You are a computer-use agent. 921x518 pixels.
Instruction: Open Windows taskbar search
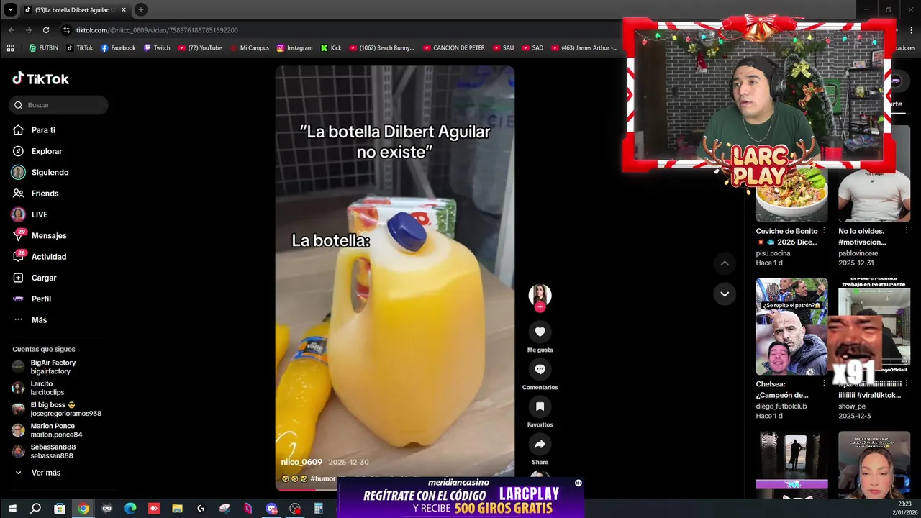pyautogui.click(x=35, y=509)
